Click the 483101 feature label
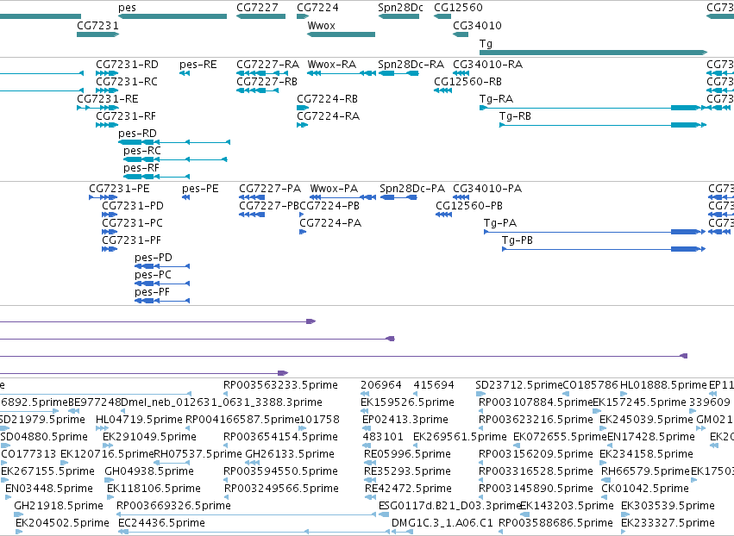This screenshot has width=734, height=536. (382, 437)
